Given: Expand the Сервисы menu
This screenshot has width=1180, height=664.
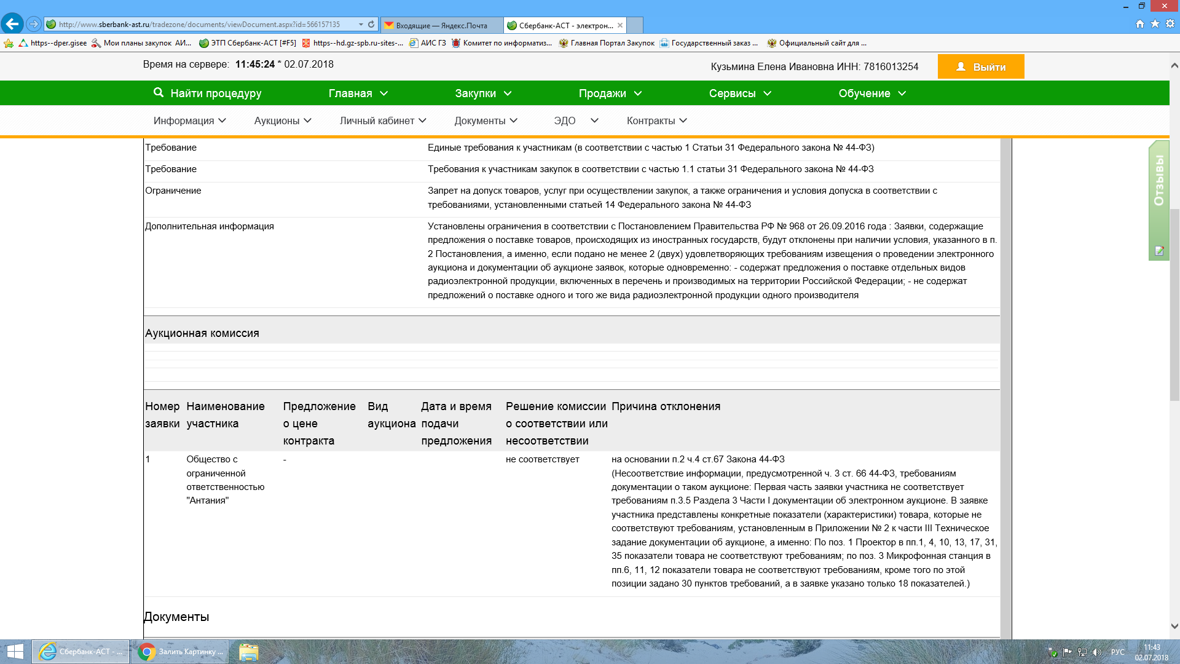Looking at the screenshot, I should click(x=740, y=93).
